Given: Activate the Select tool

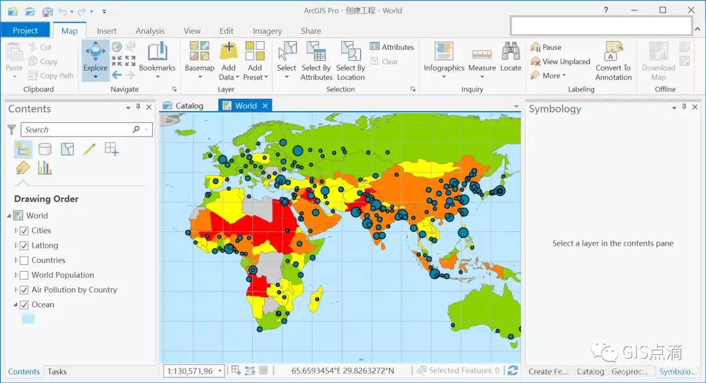Looking at the screenshot, I should (286, 60).
